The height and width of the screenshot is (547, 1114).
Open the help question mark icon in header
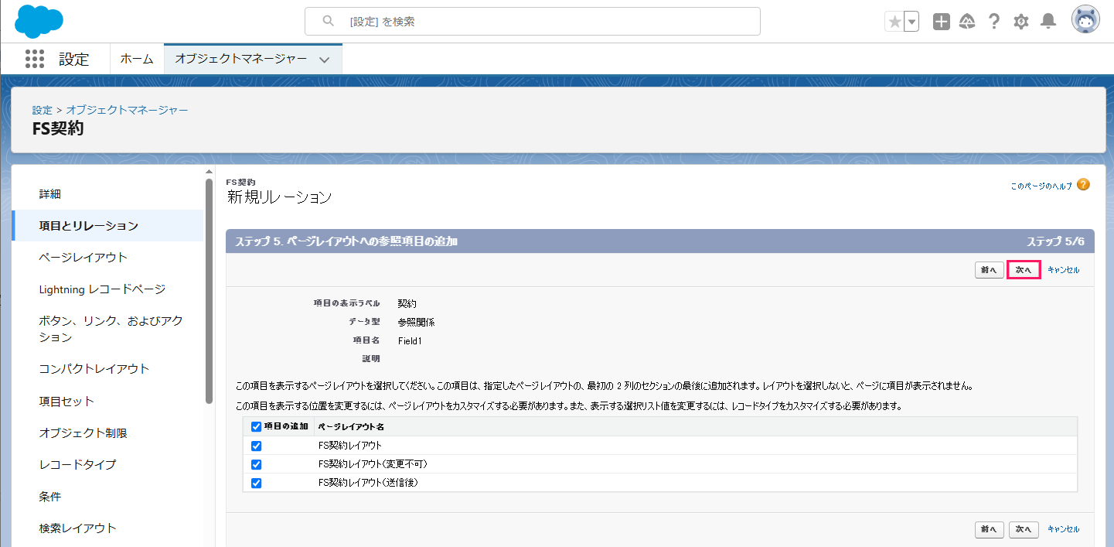[994, 22]
